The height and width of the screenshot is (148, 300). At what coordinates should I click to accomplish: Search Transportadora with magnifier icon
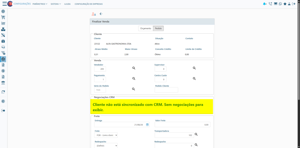click(x=196, y=134)
